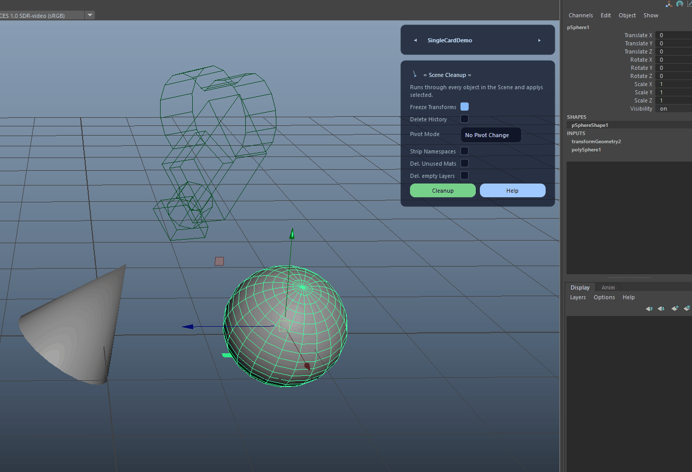The width and height of the screenshot is (692, 472).
Task: Click the broom icon beside Scene Cleanup
Action: [415, 74]
